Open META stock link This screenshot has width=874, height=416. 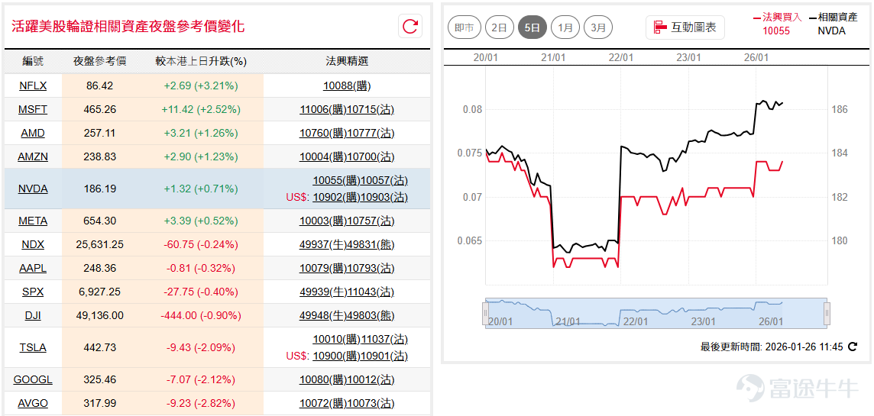tap(33, 221)
